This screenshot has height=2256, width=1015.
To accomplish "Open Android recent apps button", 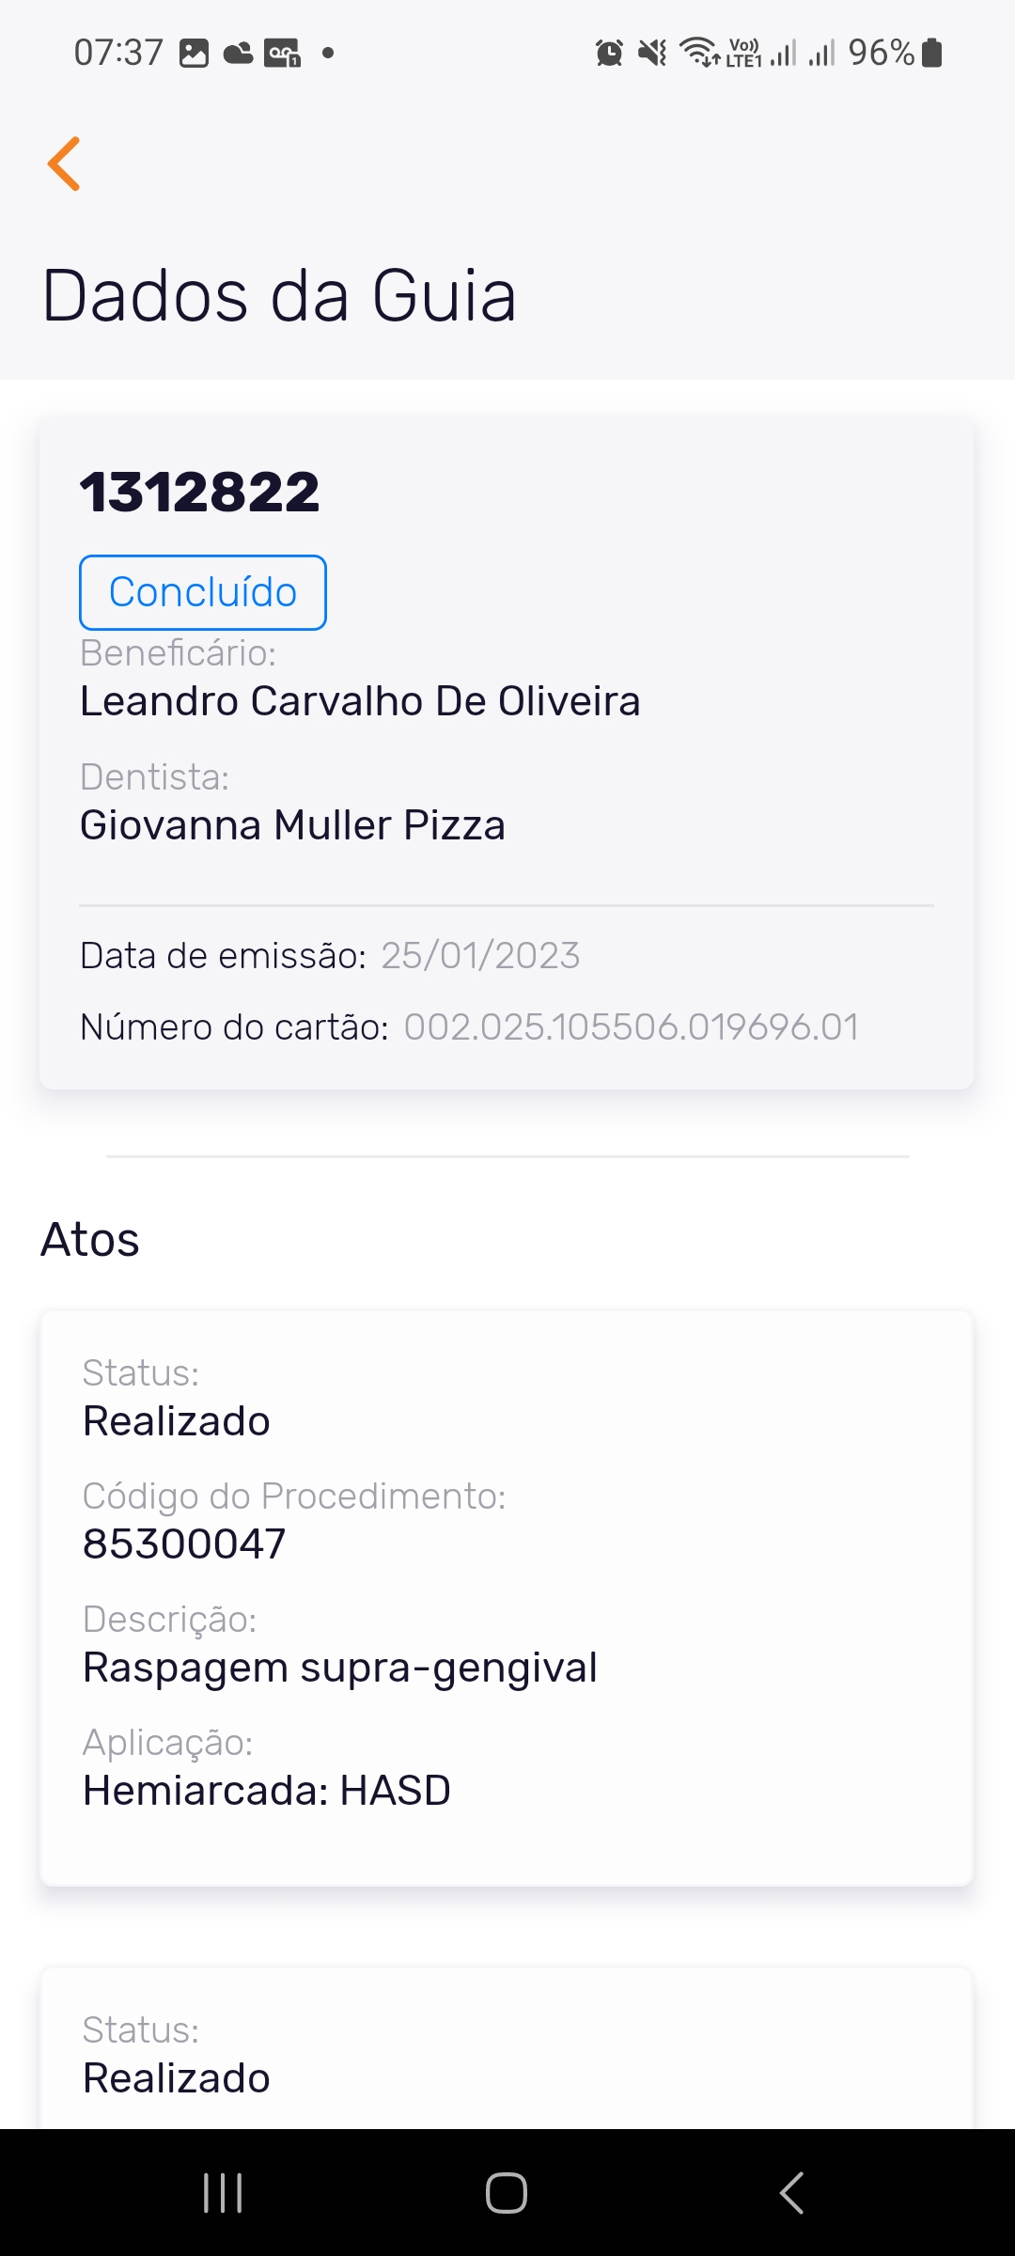I will pyautogui.click(x=223, y=2193).
